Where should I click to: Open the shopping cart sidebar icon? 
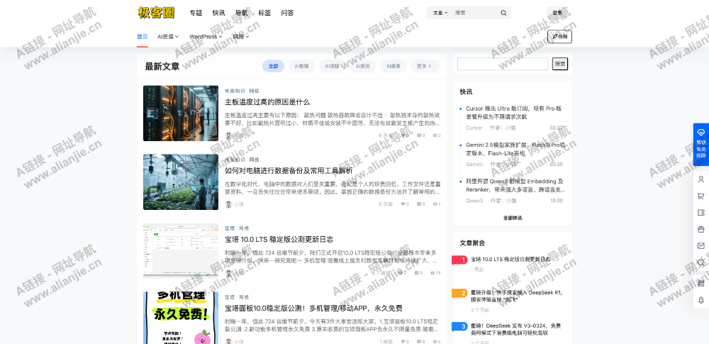tap(701, 196)
